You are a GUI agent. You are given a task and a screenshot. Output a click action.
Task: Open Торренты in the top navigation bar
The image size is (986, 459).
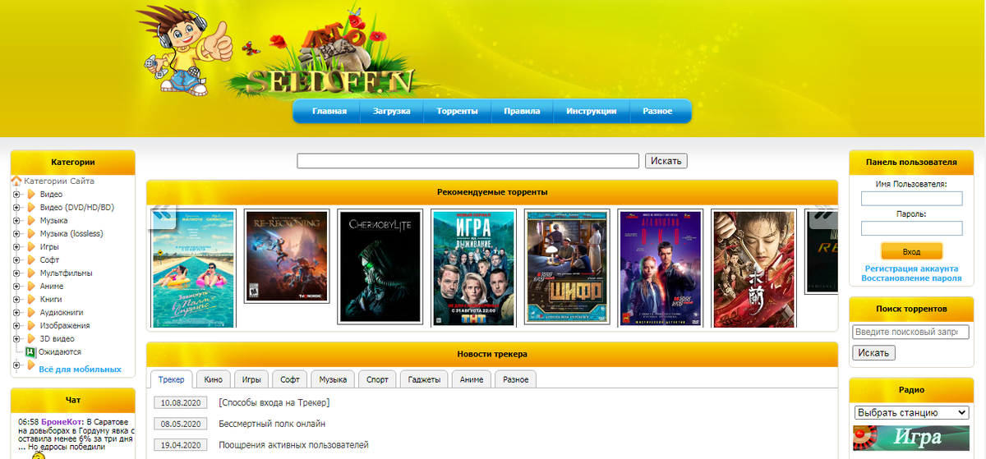[457, 111]
